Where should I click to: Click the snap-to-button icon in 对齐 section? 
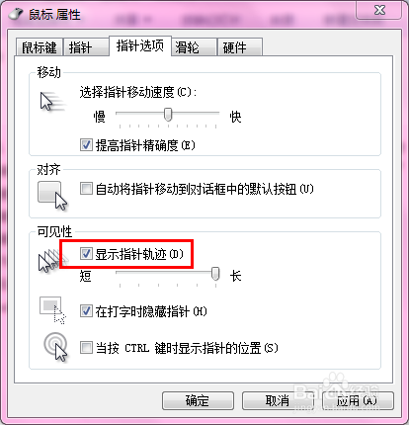point(52,196)
